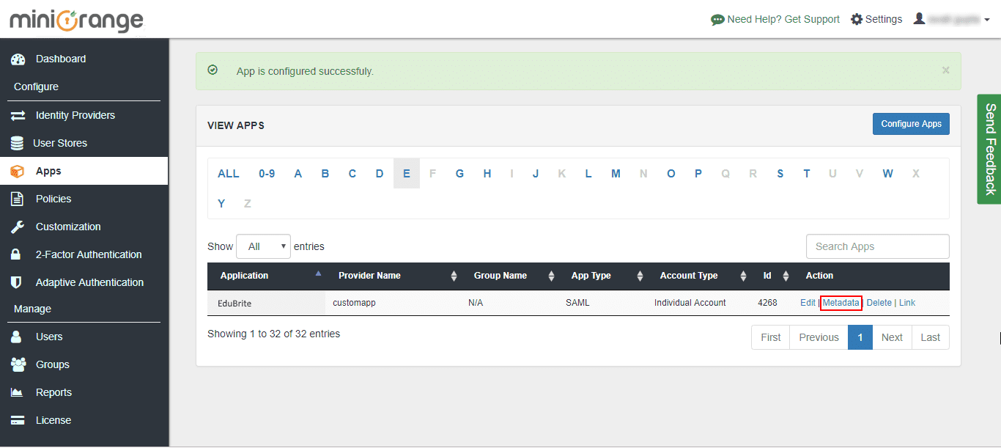1001x448 pixels.
Task: Sort the table by Provider Name
Action: [454, 275]
